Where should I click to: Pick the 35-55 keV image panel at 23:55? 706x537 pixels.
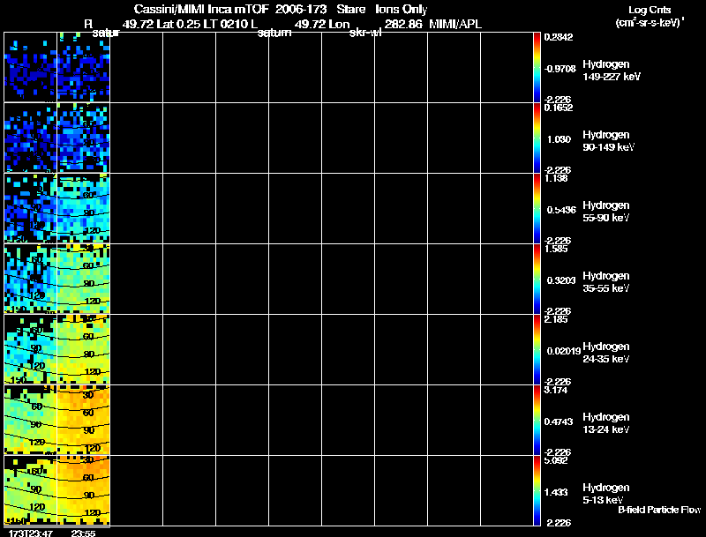tap(84, 279)
